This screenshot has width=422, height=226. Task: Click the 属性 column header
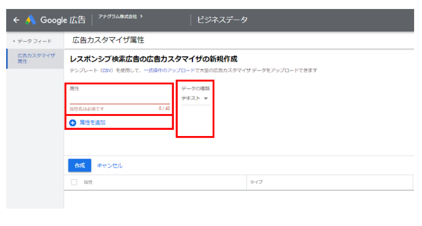(88, 182)
